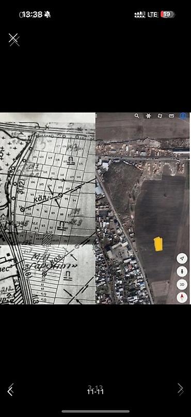191x417 pixels.
Task: Tap the battery indicator showing 19
Action: (167, 15)
